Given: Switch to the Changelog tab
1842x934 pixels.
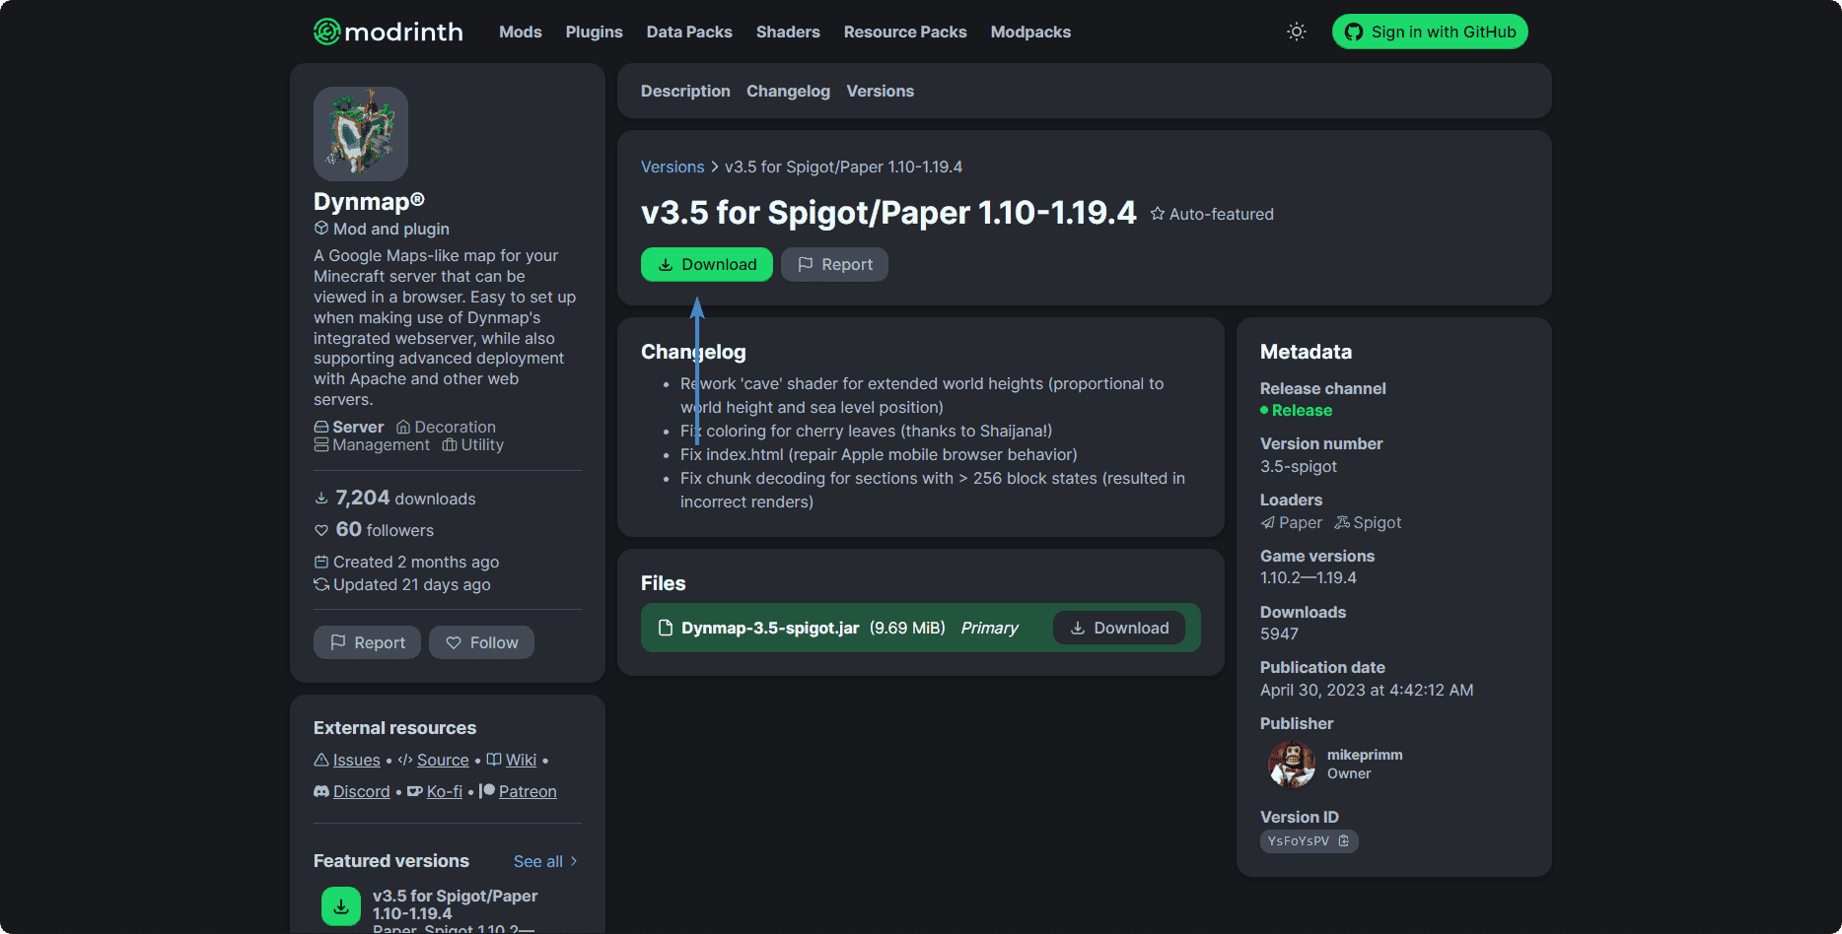Looking at the screenshot, I should click(788, 92).
